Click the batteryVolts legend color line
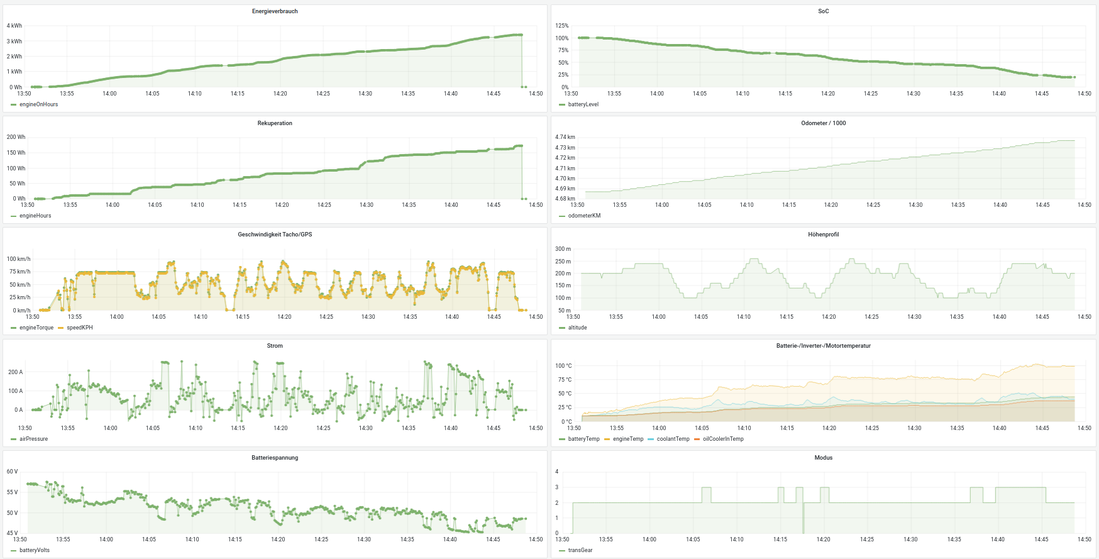This screenshot has height=559, width=1099. [14, 550]
